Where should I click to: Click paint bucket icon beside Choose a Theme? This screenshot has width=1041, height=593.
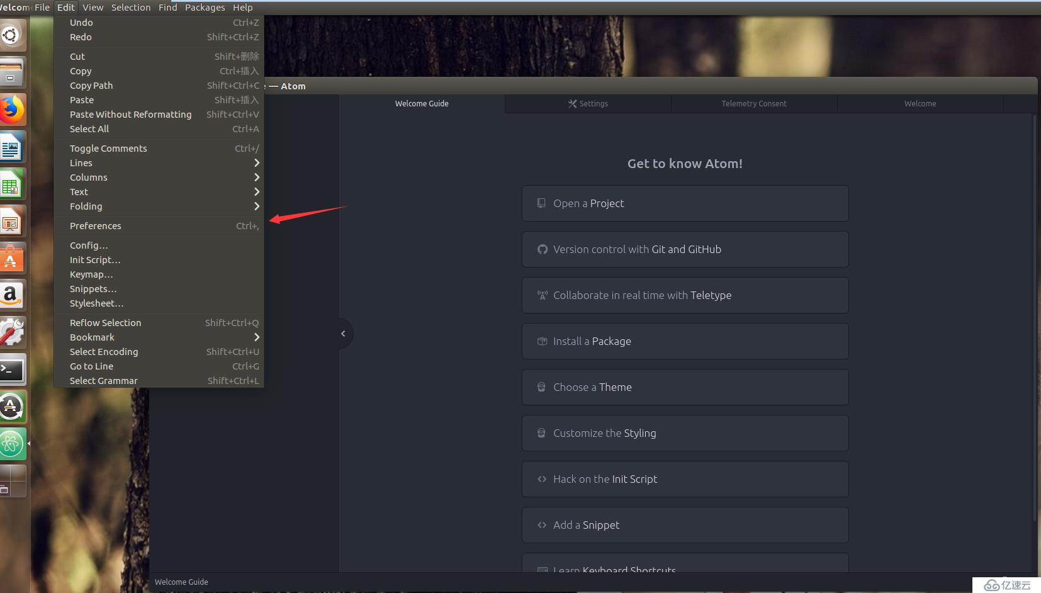[541, 387]
